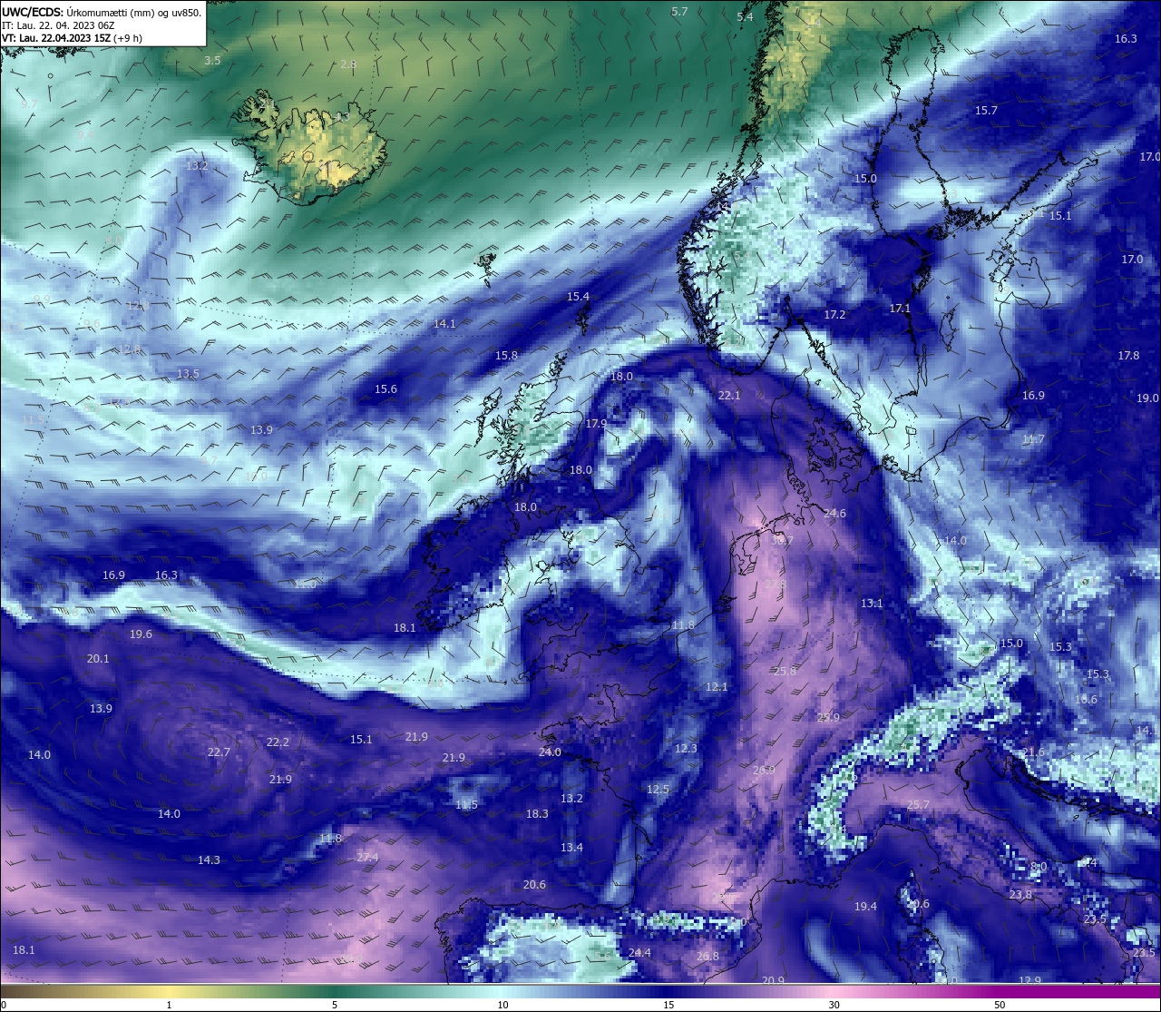Click the 23.8 value over southern Italy
1161x1012 pixels.
point(1020,894)
